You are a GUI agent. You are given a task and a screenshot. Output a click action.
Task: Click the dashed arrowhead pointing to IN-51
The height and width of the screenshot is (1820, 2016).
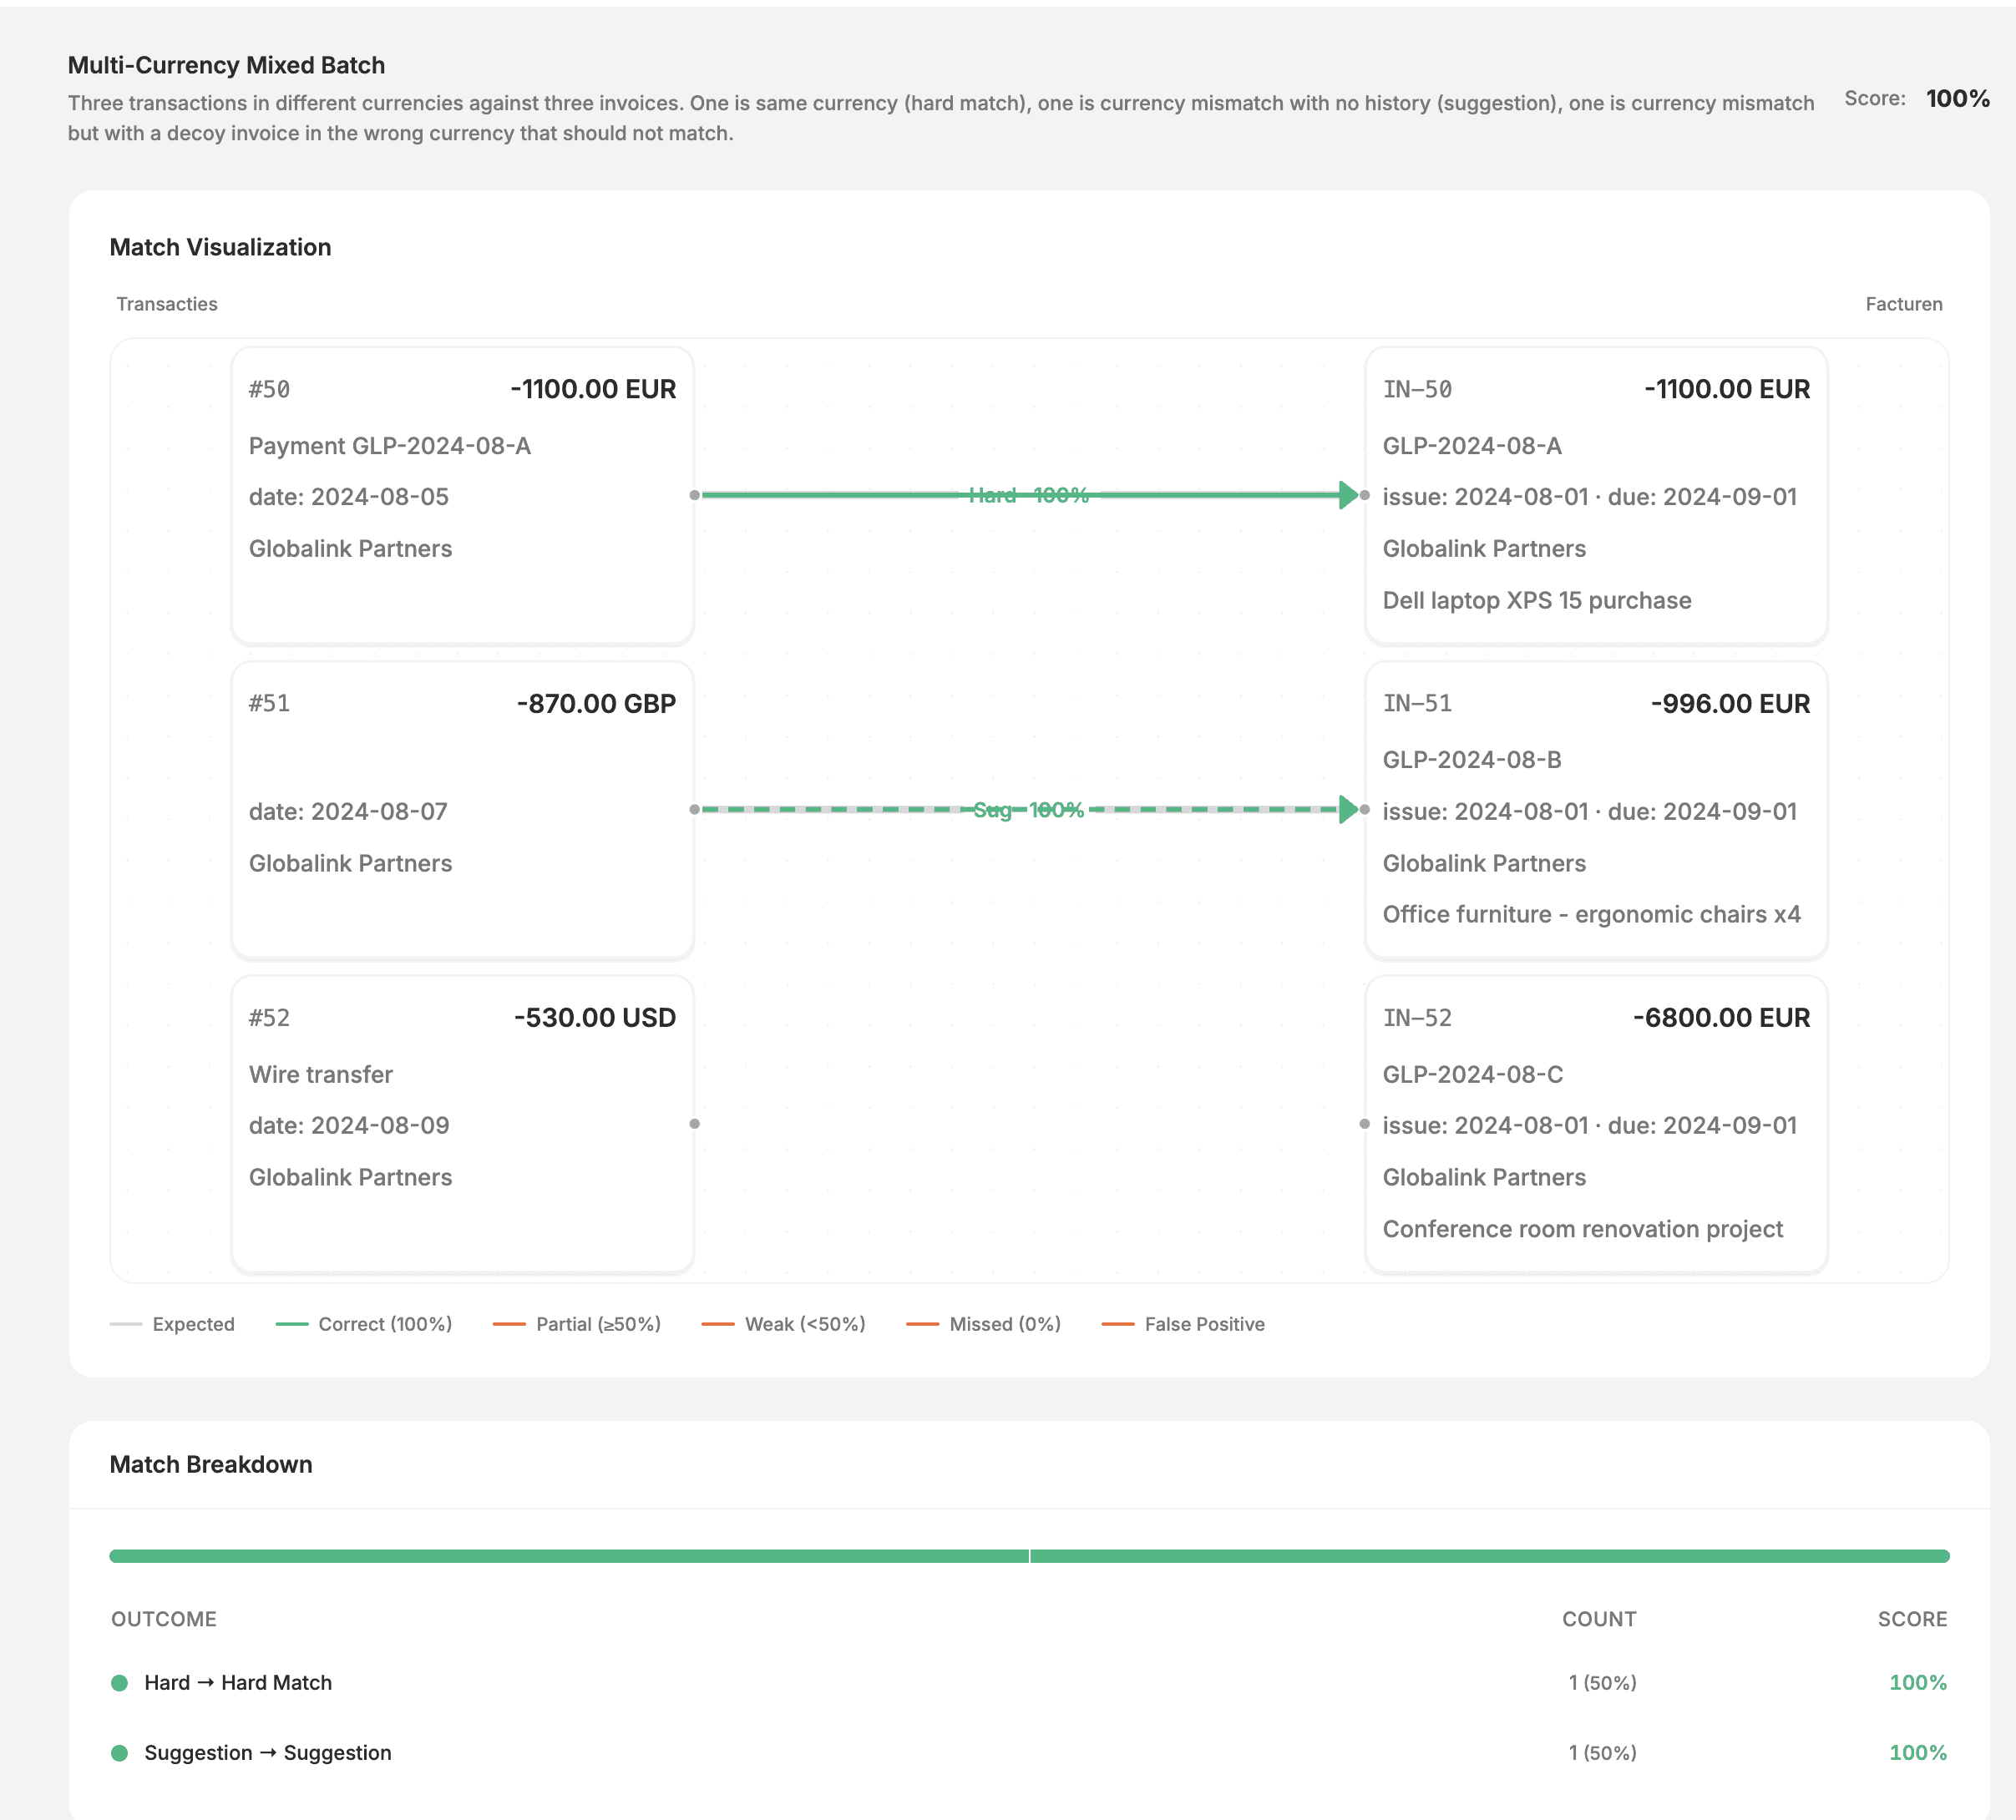point(1348,810)
